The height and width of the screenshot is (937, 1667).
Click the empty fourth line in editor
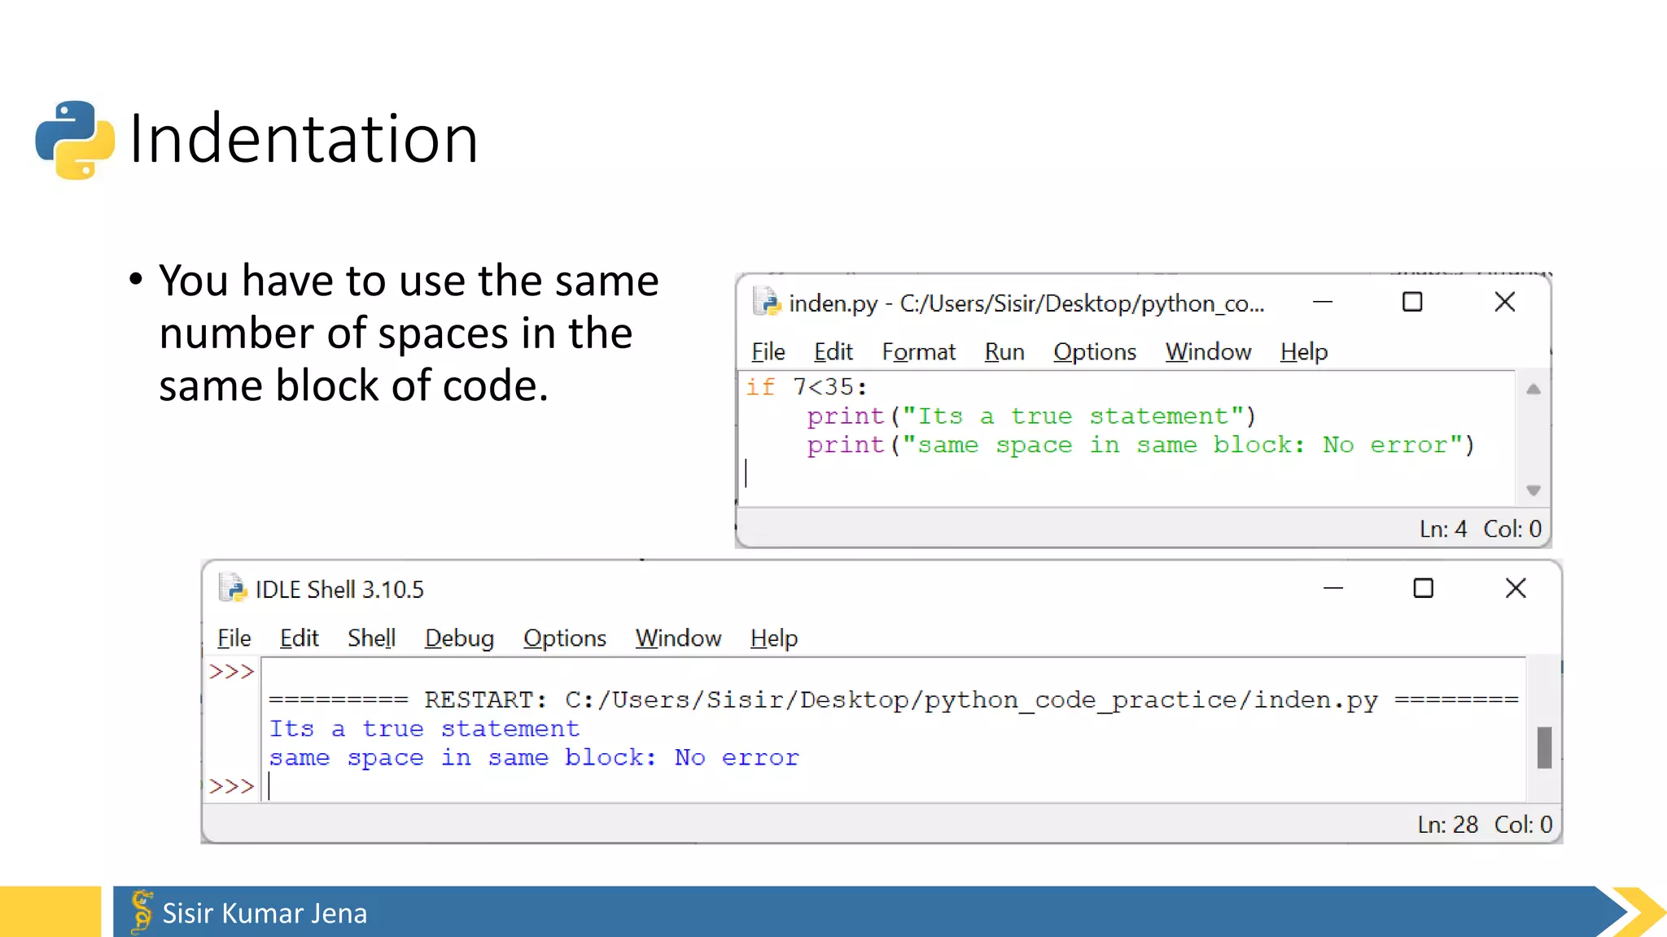point(1127,473)
